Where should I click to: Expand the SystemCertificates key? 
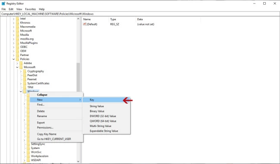[x=21, y=84]
